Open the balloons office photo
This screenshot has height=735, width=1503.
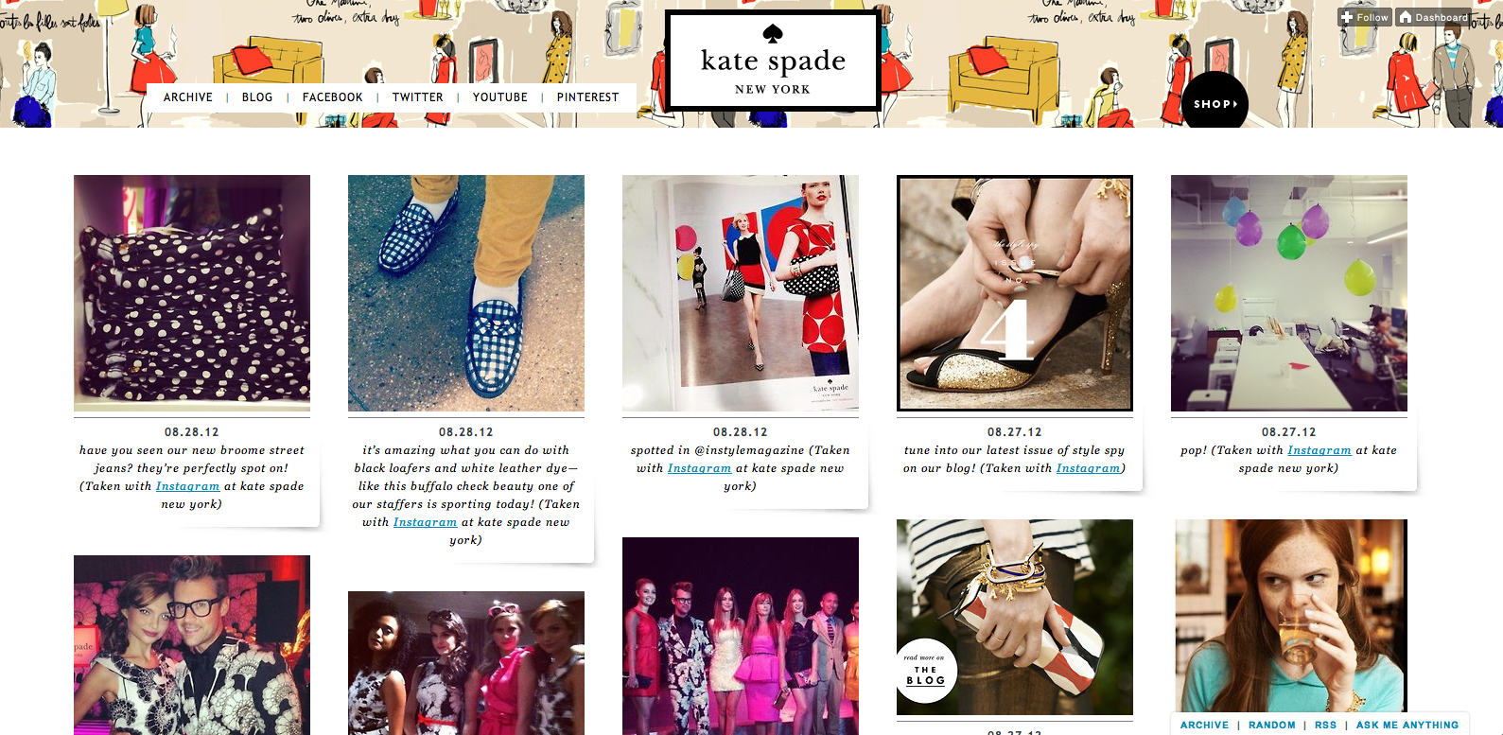1289,293
